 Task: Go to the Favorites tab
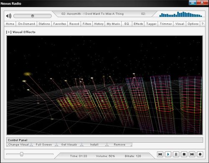pos(60,24)
